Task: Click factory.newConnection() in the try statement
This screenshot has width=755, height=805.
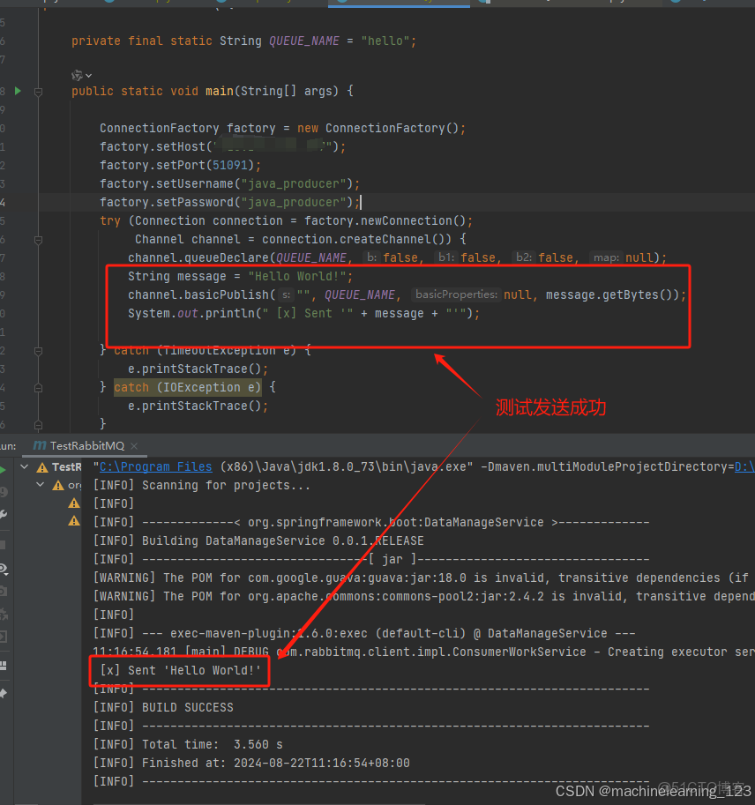Action: pyautogui.click(x=385, y=220)
